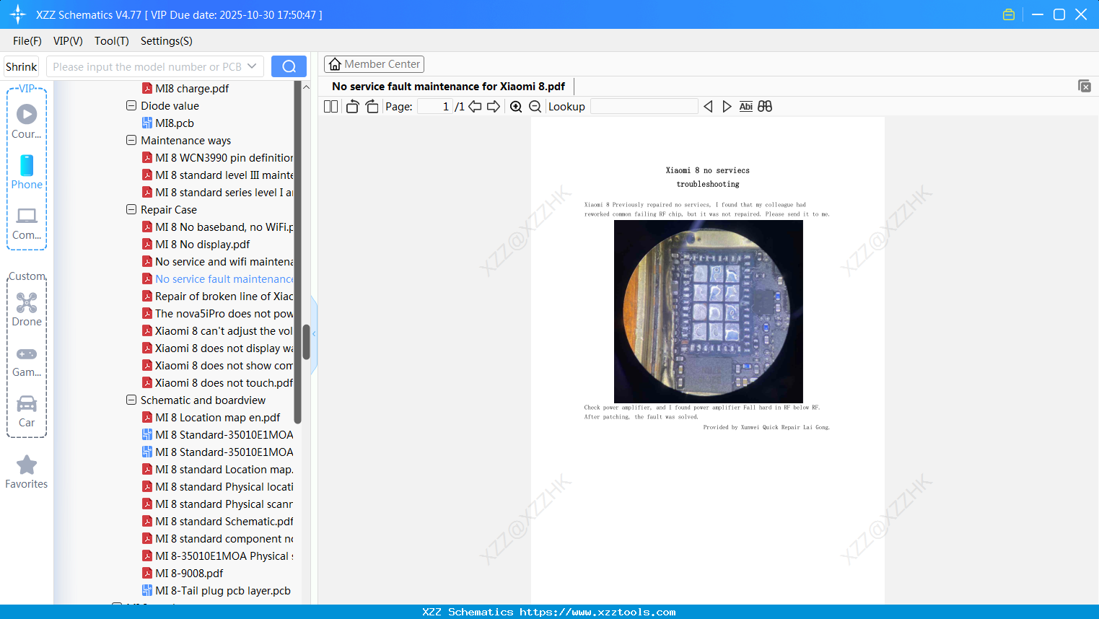Click the microscope photo in the PDF
Screen dimensions: 1099x619
tap(708, 311)
